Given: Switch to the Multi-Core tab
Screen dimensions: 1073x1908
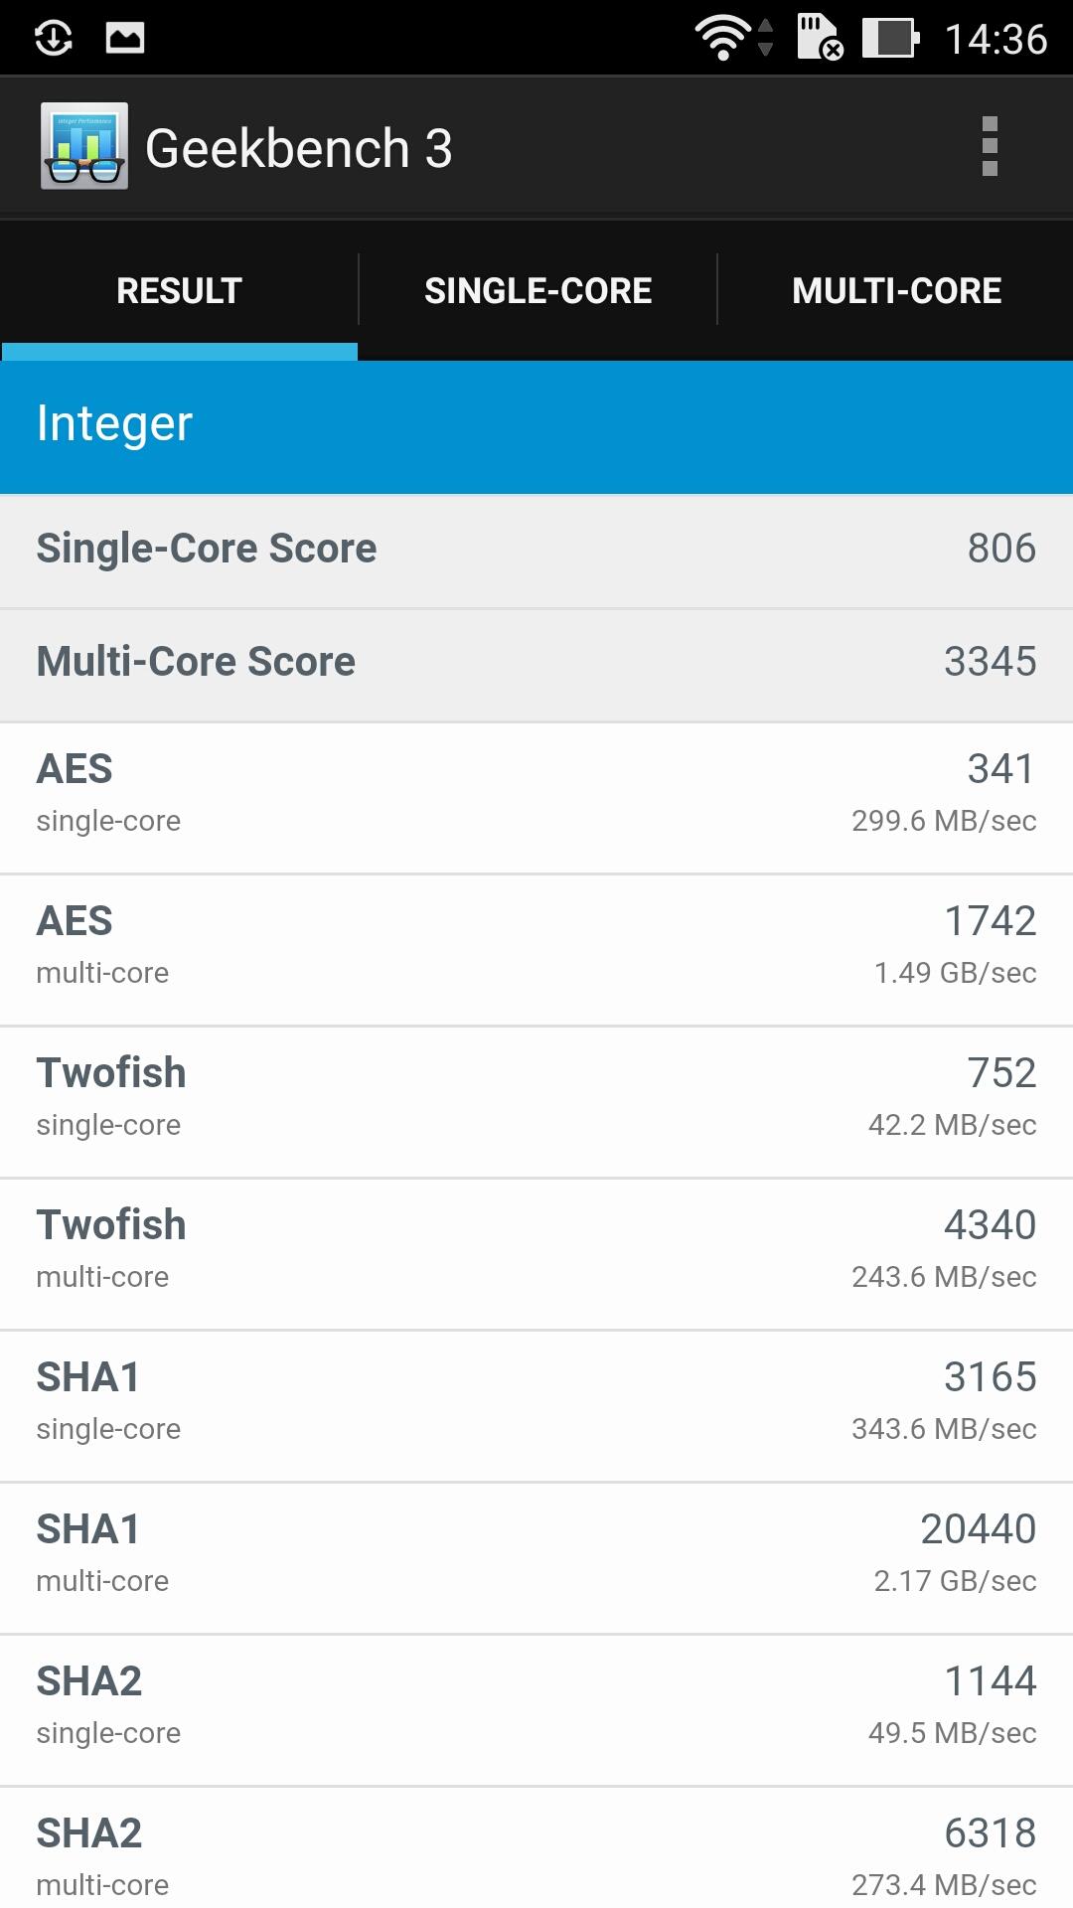Looking at the screenshot, I should [x=896, y=290].
